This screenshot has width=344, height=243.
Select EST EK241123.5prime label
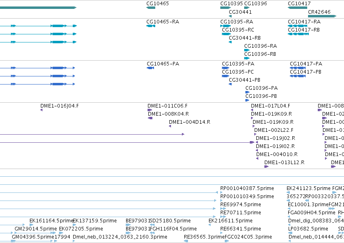[x=308, y=188]
